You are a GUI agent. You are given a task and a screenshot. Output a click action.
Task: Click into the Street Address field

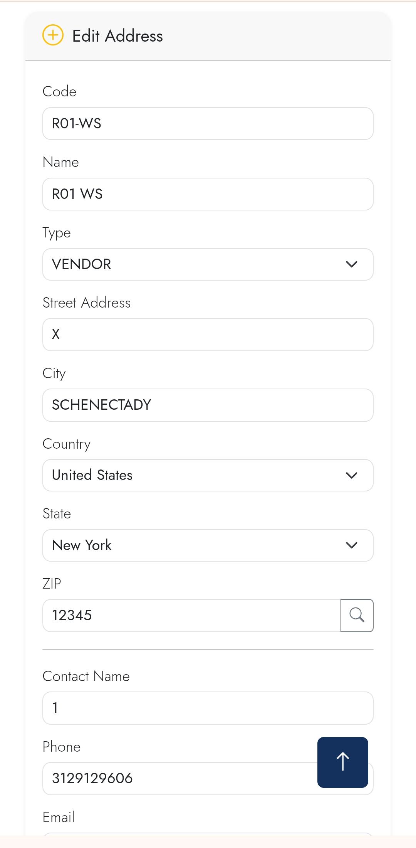pos(208,334)
